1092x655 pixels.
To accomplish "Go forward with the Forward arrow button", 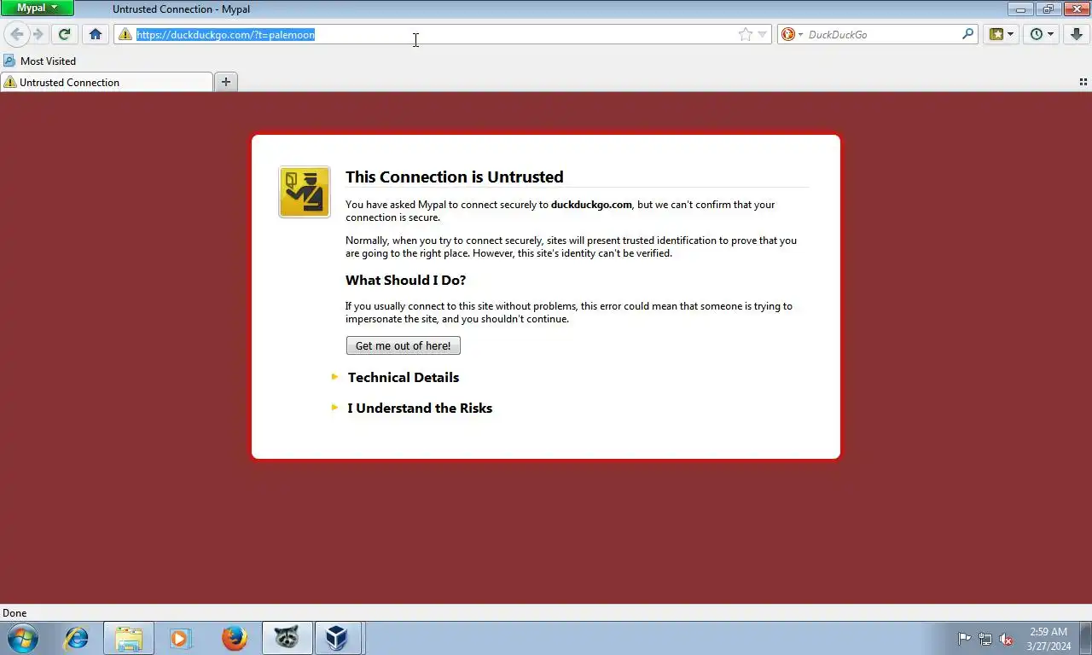I will [38, 34].
